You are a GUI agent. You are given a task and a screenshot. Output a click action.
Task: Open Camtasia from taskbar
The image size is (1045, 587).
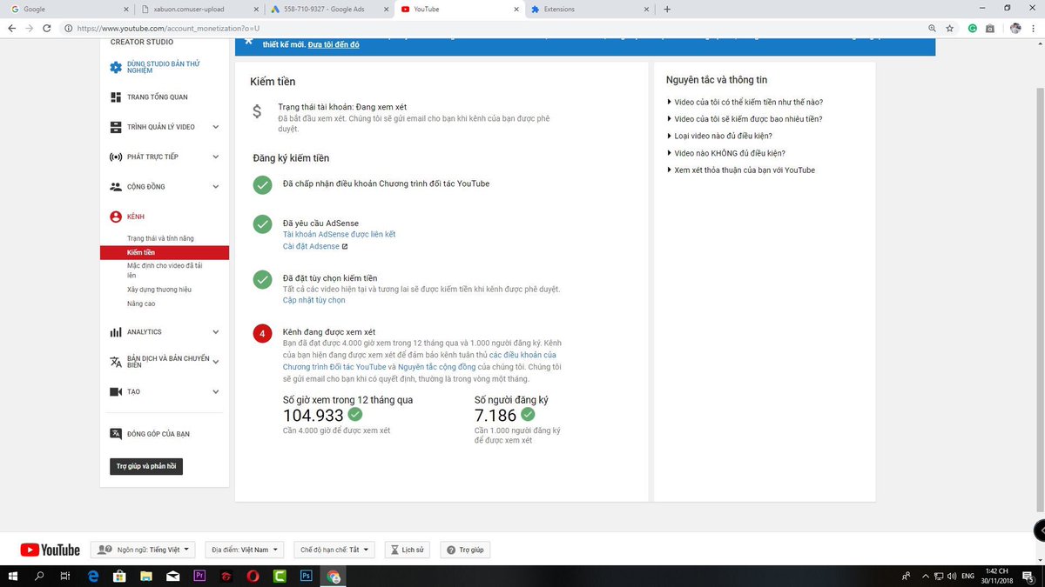pyautogui.click(x=280, y=576)
